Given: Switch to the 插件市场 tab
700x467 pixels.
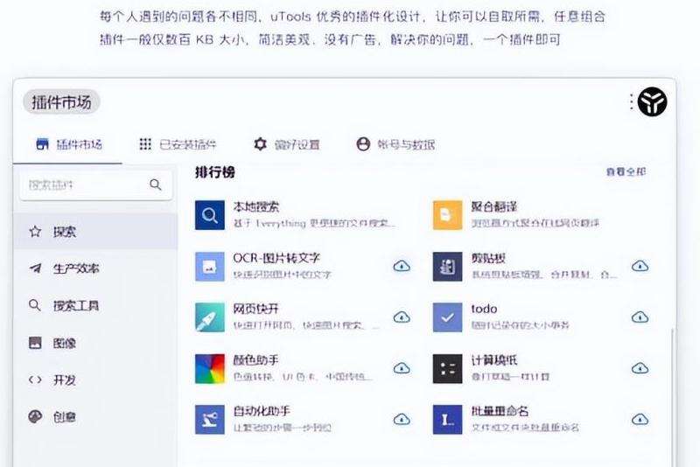Looking at the screenshot, I should point(69,144).
